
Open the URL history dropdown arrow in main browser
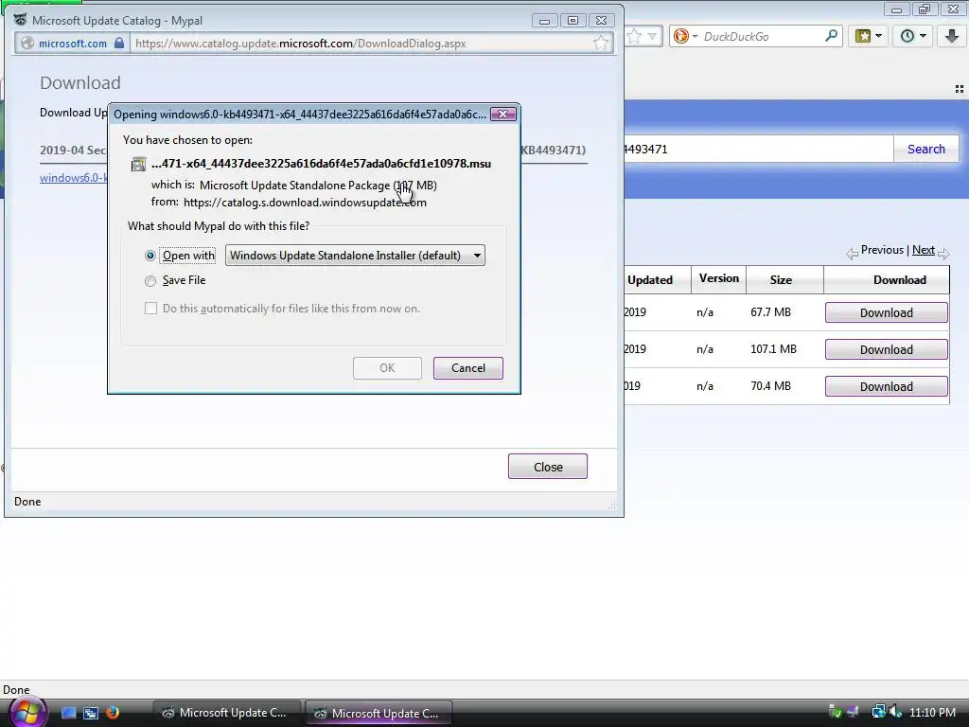click(652, 37)
